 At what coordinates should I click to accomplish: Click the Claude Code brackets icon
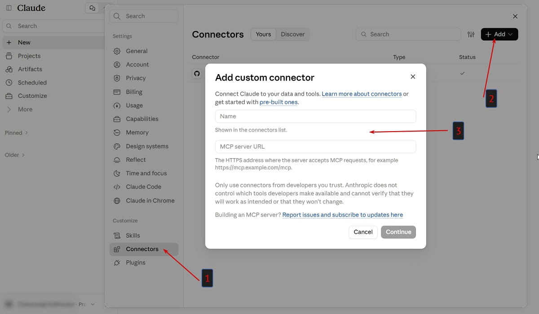(117, 187)
